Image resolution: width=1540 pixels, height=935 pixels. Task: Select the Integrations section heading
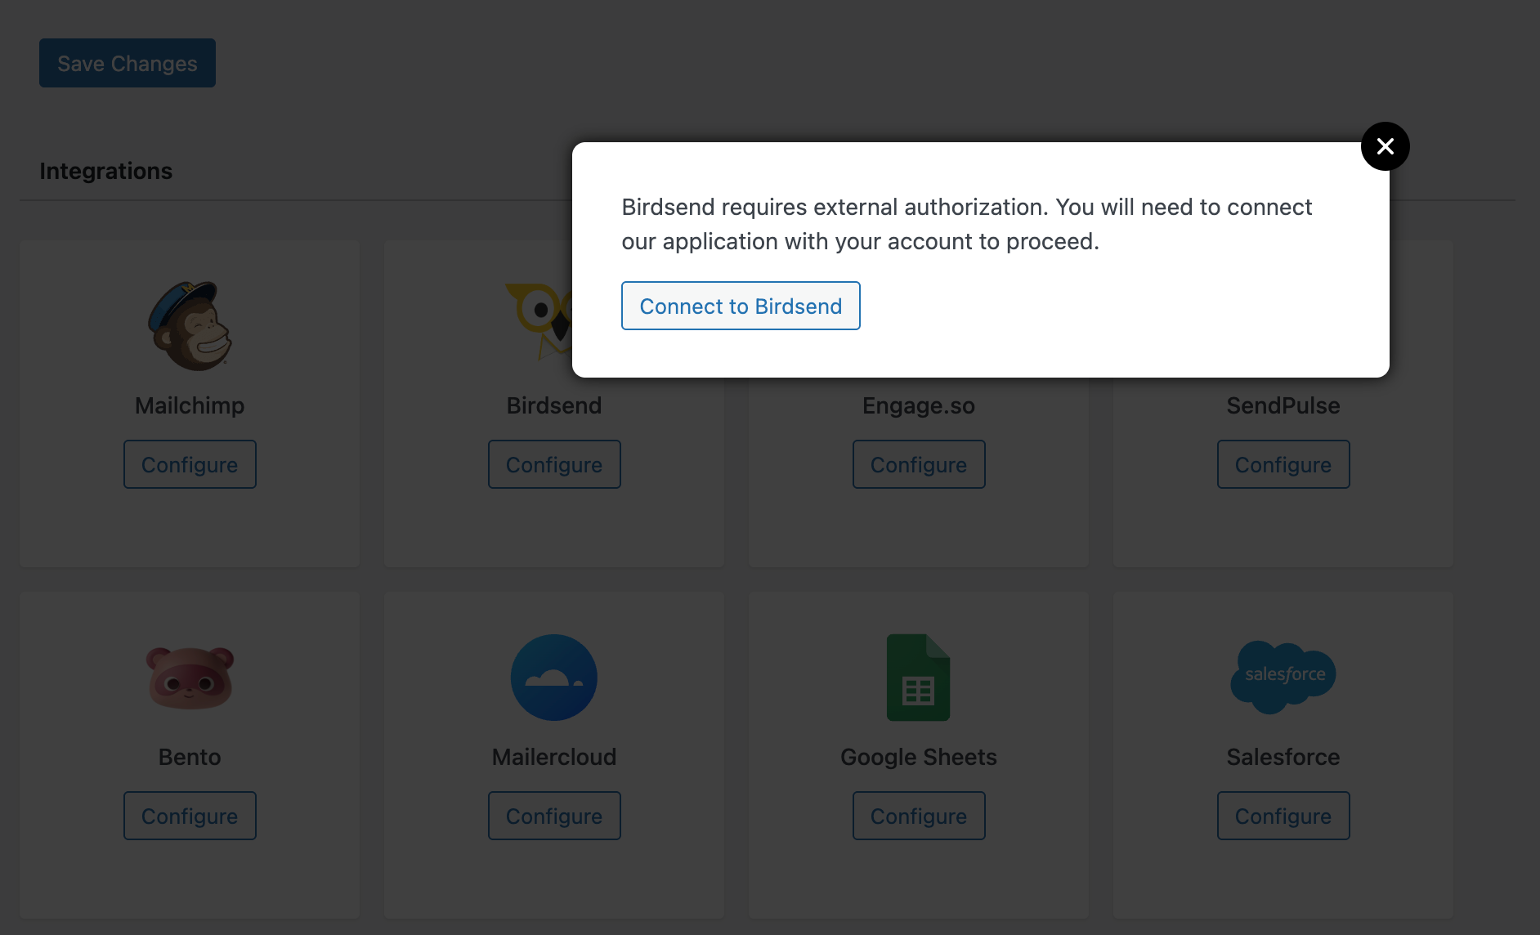pos(106,171)
